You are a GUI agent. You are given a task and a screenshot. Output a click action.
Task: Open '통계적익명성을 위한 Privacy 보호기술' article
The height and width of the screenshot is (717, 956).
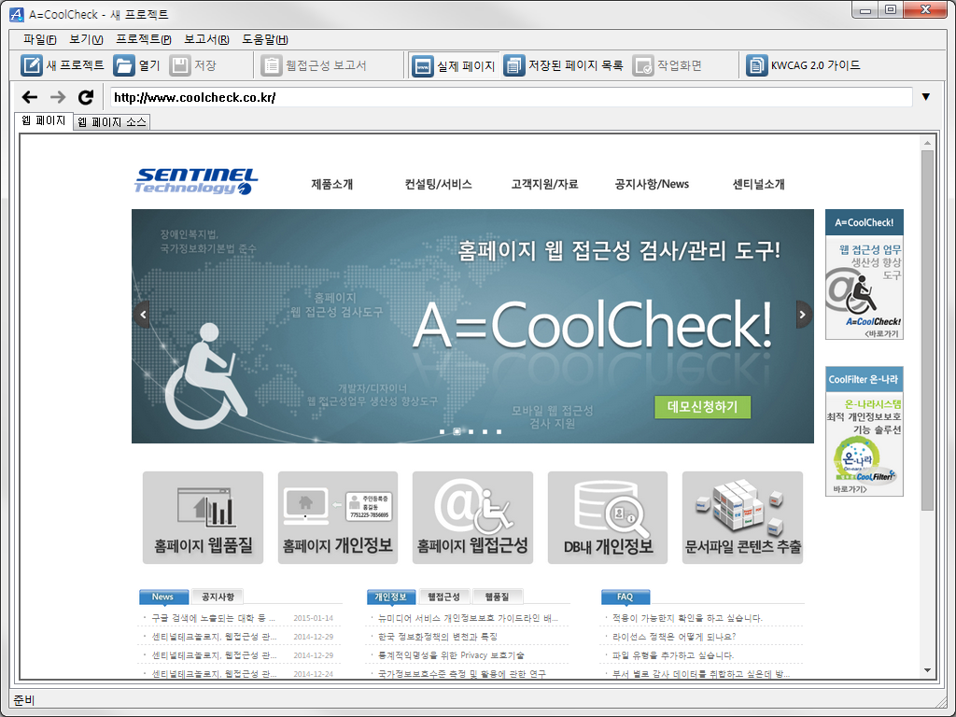451,655
